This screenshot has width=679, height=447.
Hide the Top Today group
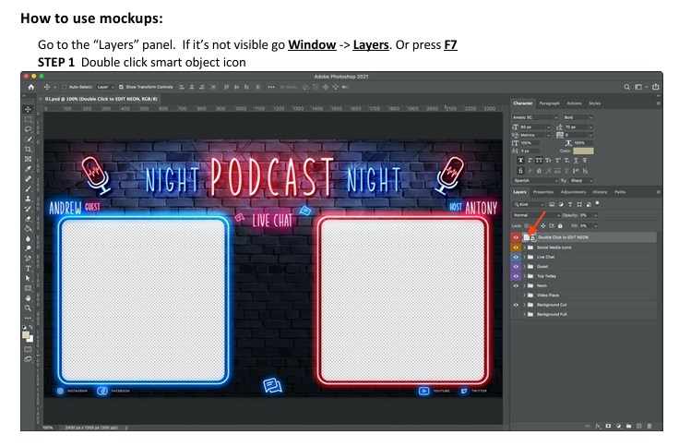coord(516,276)
